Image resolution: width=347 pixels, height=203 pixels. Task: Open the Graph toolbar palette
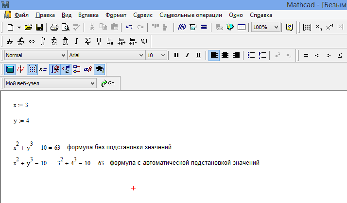click(x=21, y=69)
